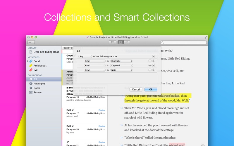This screenshot has width=234, height=146.
Task: Enter fullscreen using the window corner arrows
Action: click(x=206, y=37)
